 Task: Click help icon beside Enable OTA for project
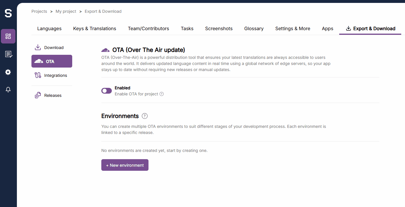pyautogui.click(x=162, y=94)
